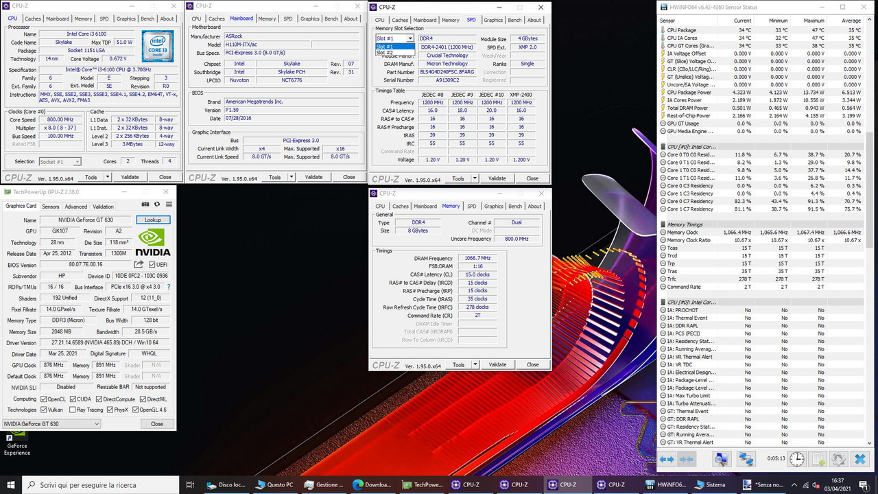Viewport: 878px width, 494px height.
Task: Open GPU-Z hamburger menu icon
Action: pyautogui.click(x=169, y=204)
